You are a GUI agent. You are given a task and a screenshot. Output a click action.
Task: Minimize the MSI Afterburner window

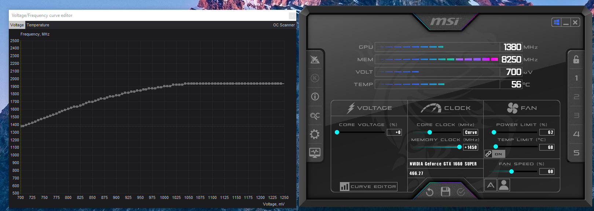coord(566,22)
